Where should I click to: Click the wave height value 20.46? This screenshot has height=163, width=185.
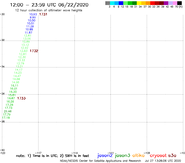click(8, 111)
